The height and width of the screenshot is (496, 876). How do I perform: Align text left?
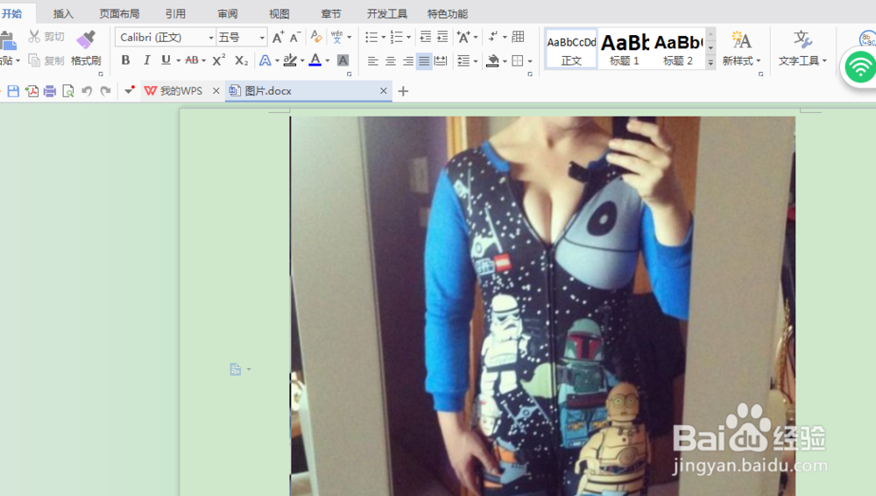(372, 61)
